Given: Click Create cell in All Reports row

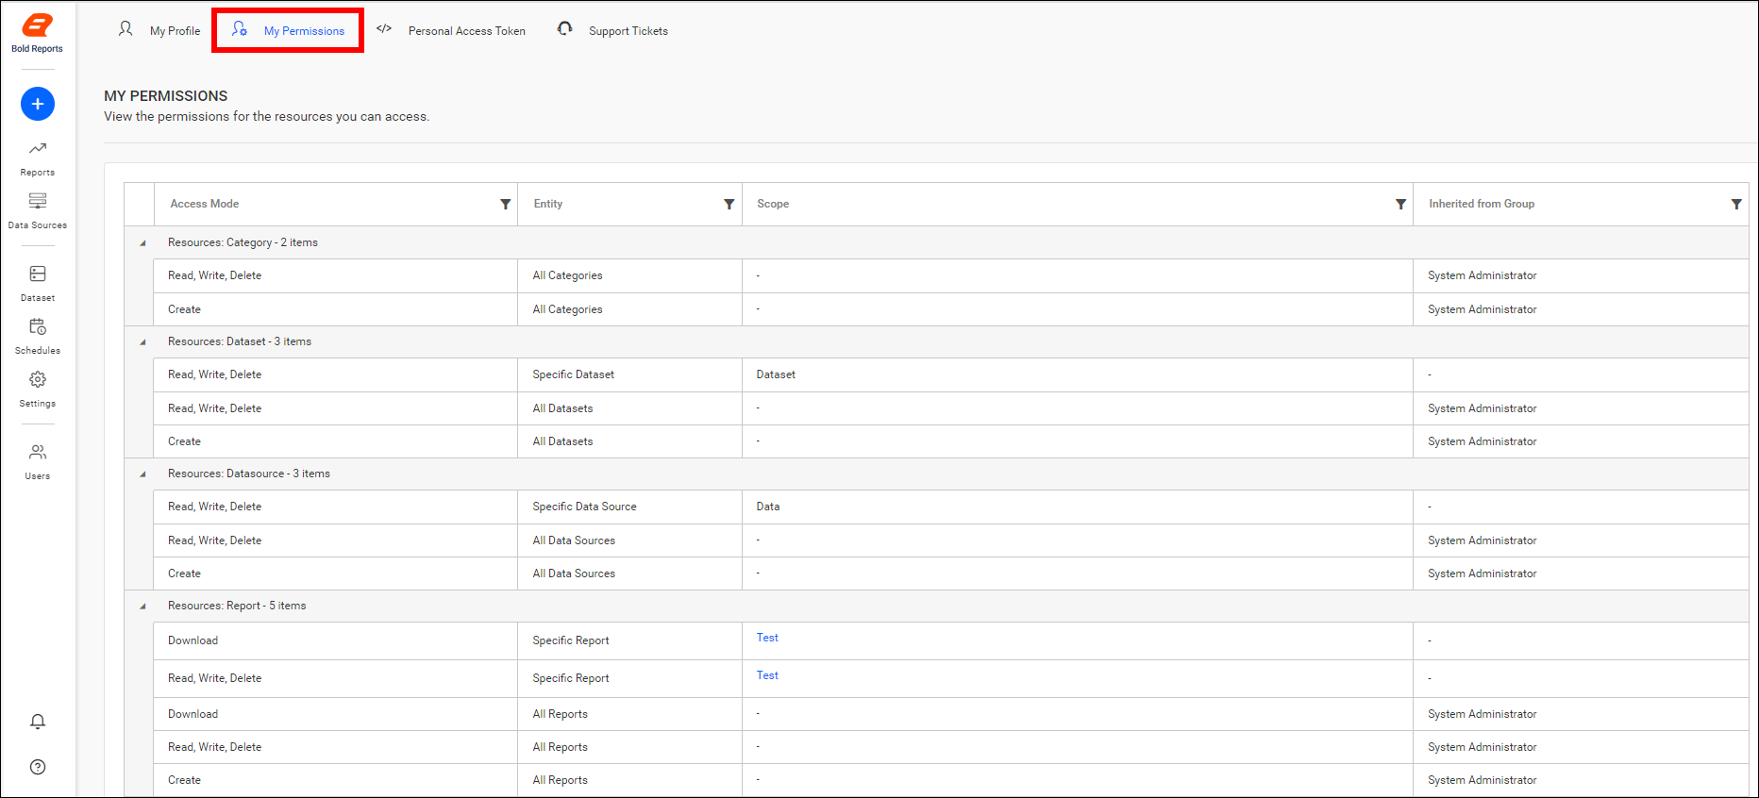Looking at the screenshot, I should coord(335,780).
